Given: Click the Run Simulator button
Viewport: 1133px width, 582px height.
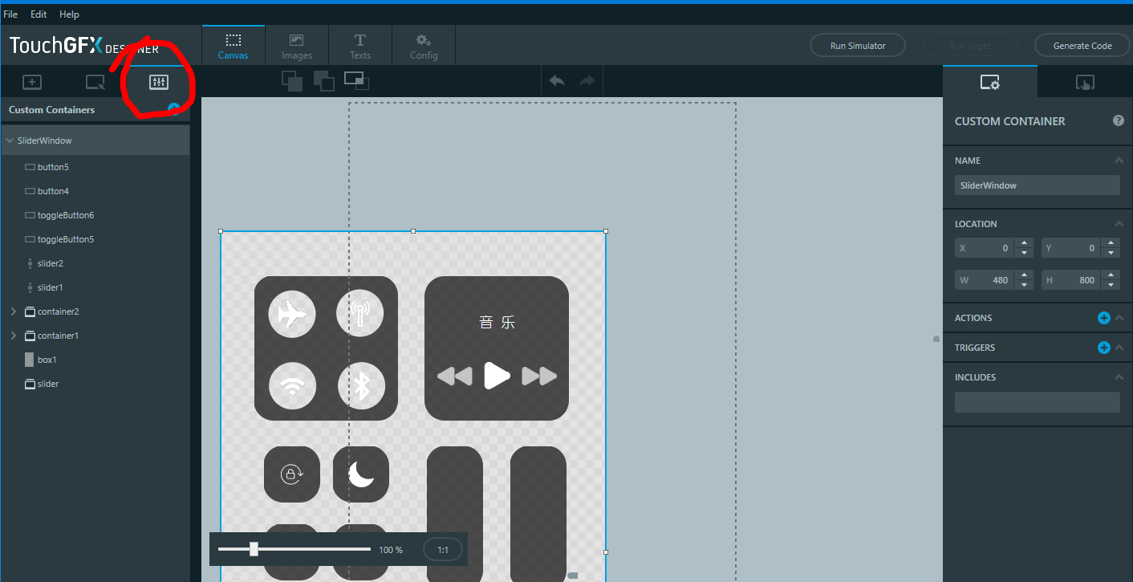Looking at the screenshot, I should point(857,45).
